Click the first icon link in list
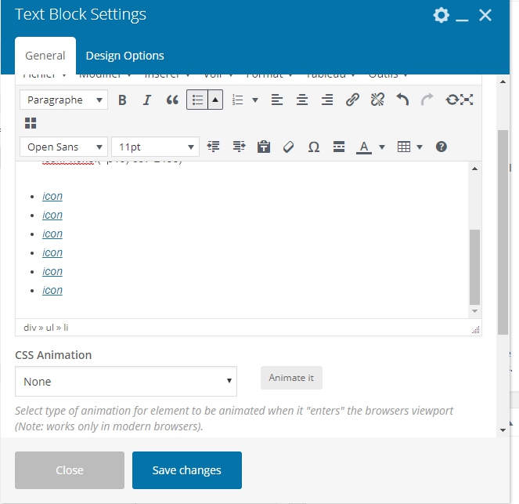Viewport: 519px width, 504px height. click(x=52, y=196)
